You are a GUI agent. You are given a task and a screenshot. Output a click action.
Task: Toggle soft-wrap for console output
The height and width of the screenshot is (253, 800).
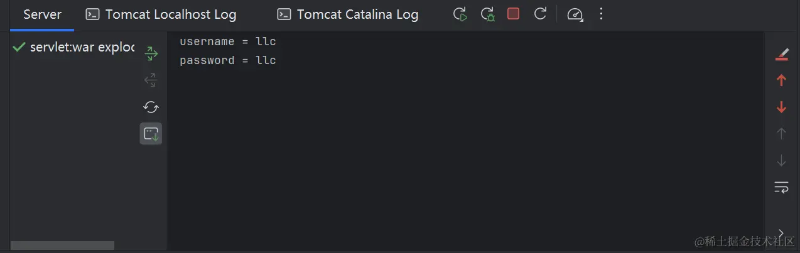(x=781, y=187)
